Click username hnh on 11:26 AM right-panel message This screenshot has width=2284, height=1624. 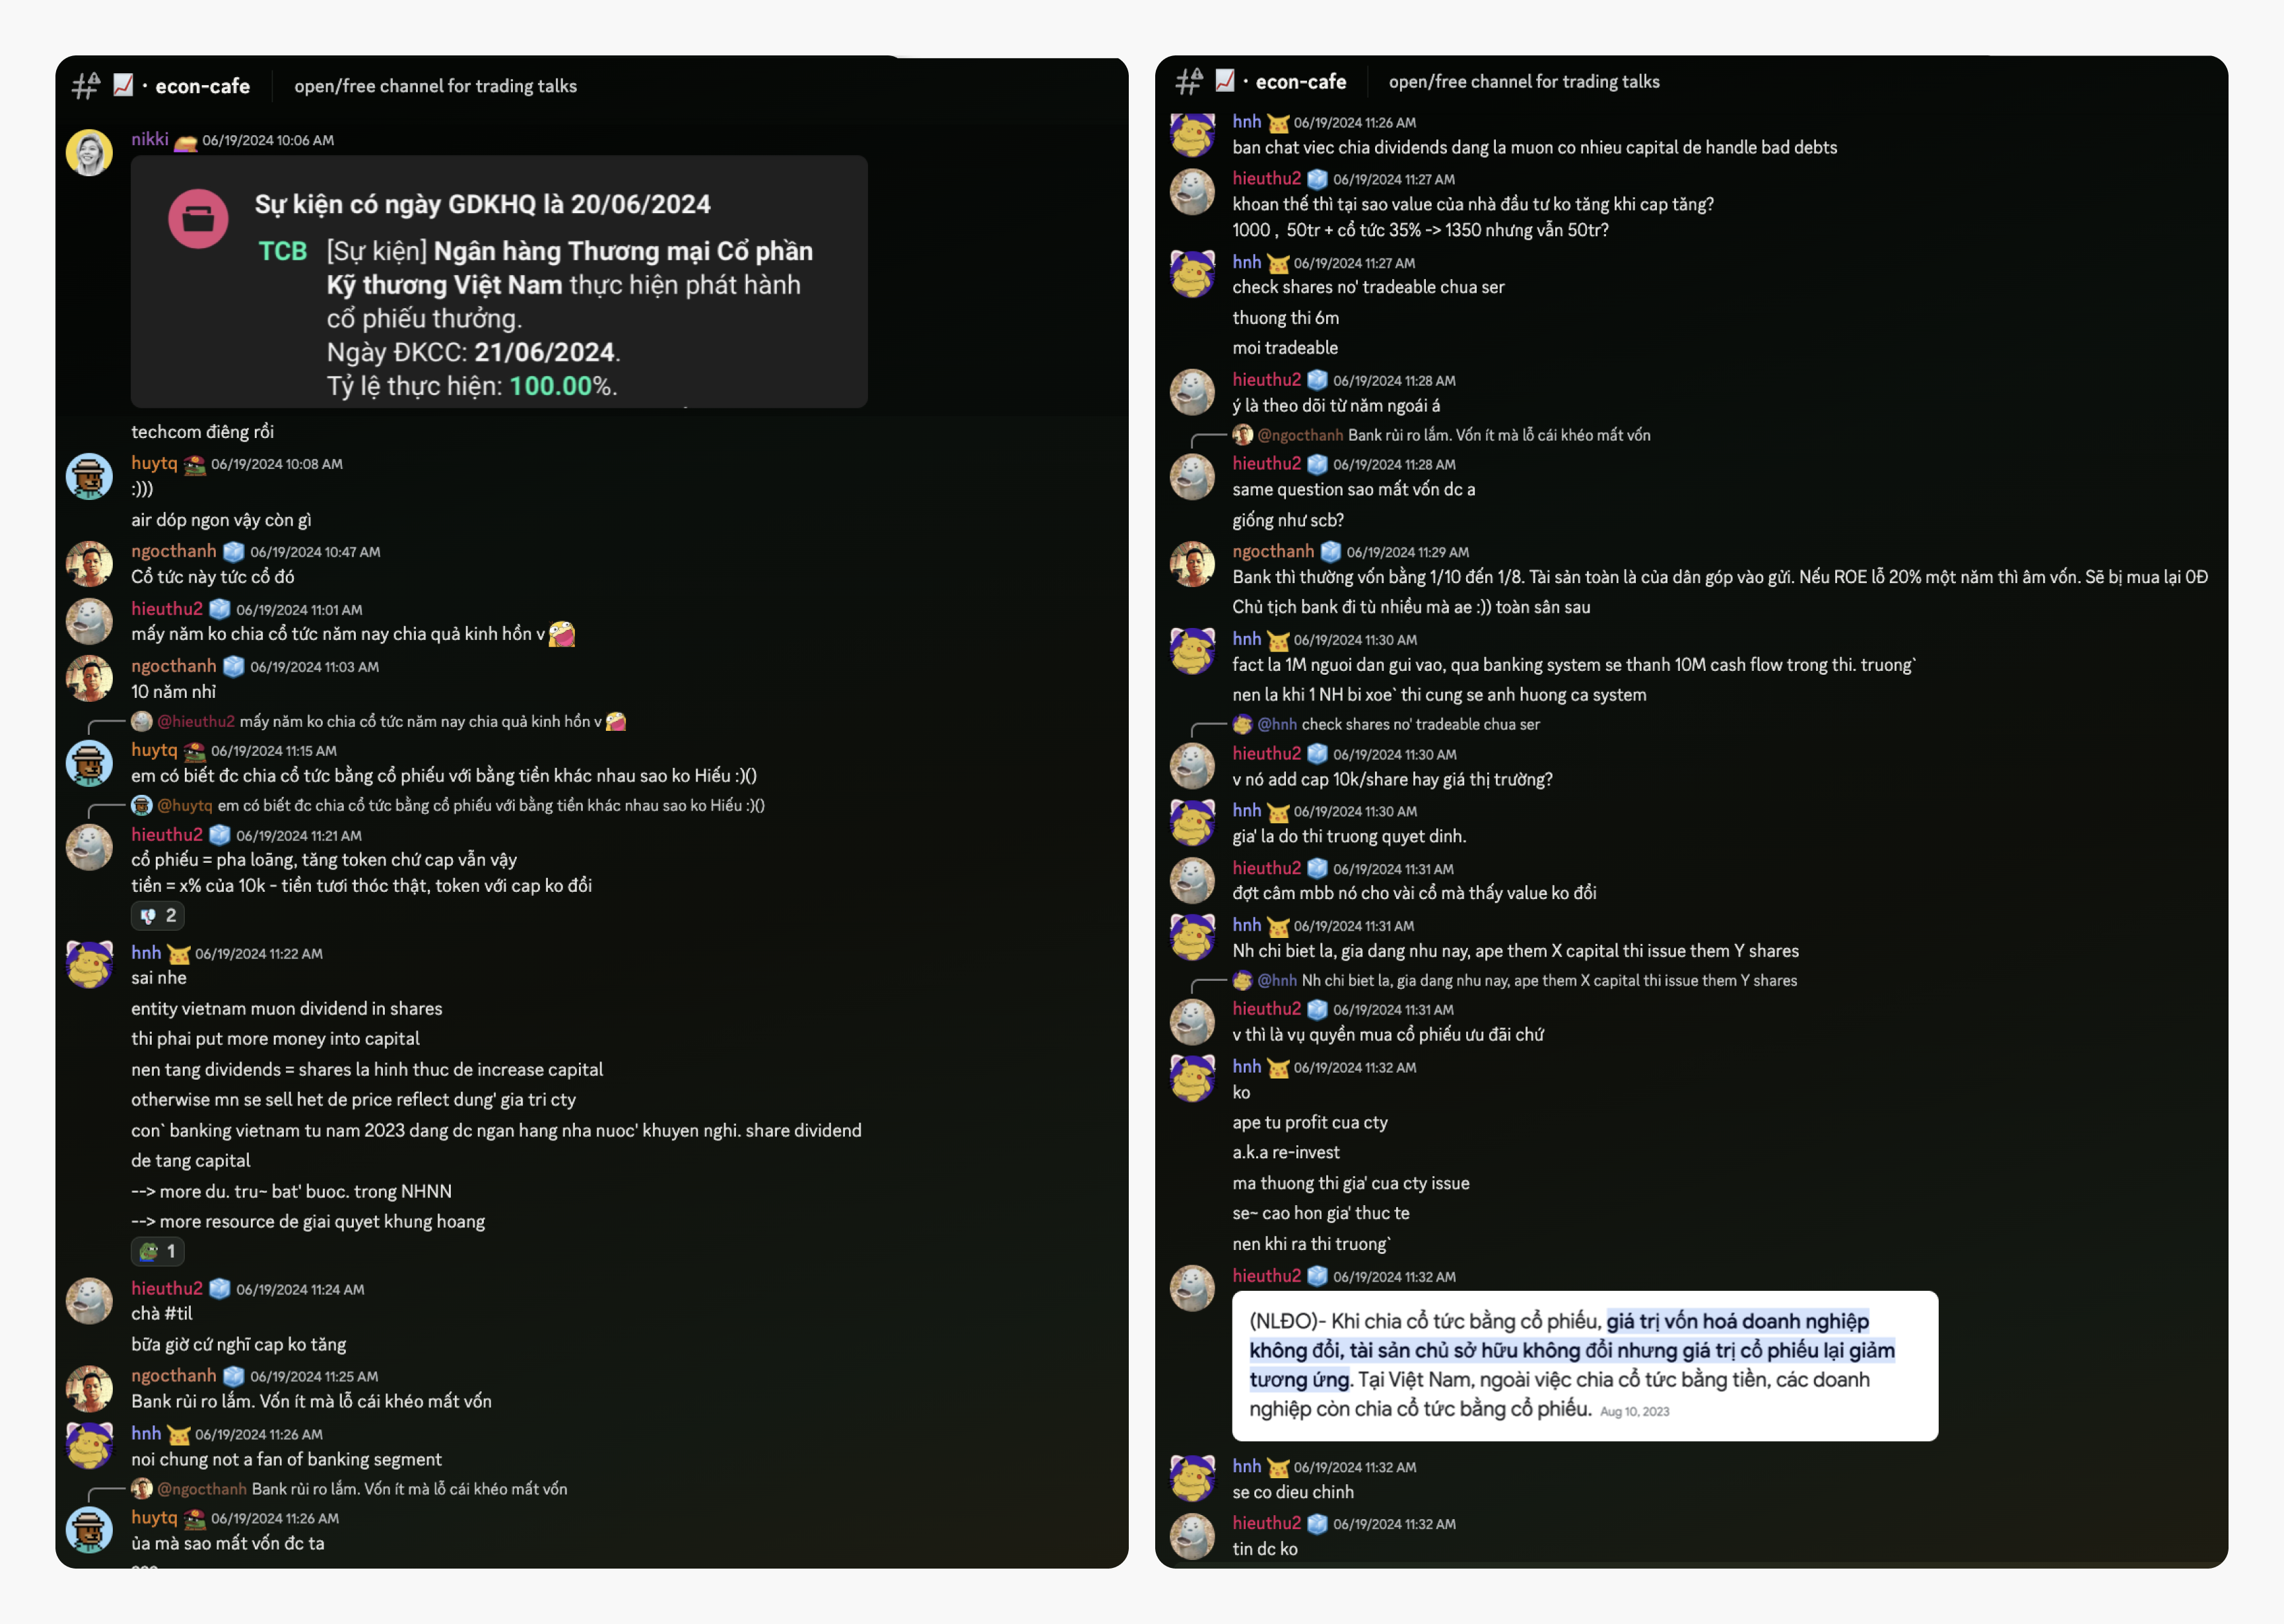pos(1246,122)
